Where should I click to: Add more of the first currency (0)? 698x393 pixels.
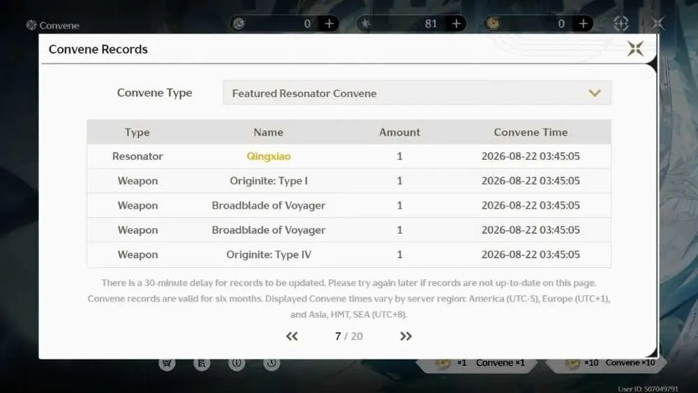pyautogui.click(x=329, y=24)
